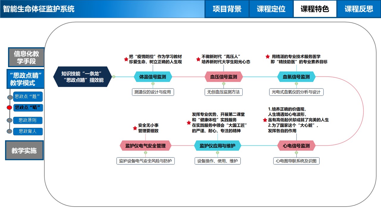The width and height of the screenshot is (381, 214).
Task: Click the red star beside "疫情防控" note
Action: point(126,59)
